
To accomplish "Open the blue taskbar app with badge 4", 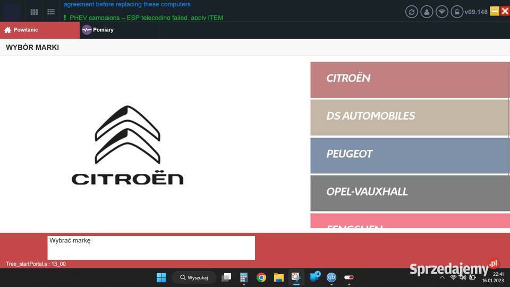I will tap(314, 277).
